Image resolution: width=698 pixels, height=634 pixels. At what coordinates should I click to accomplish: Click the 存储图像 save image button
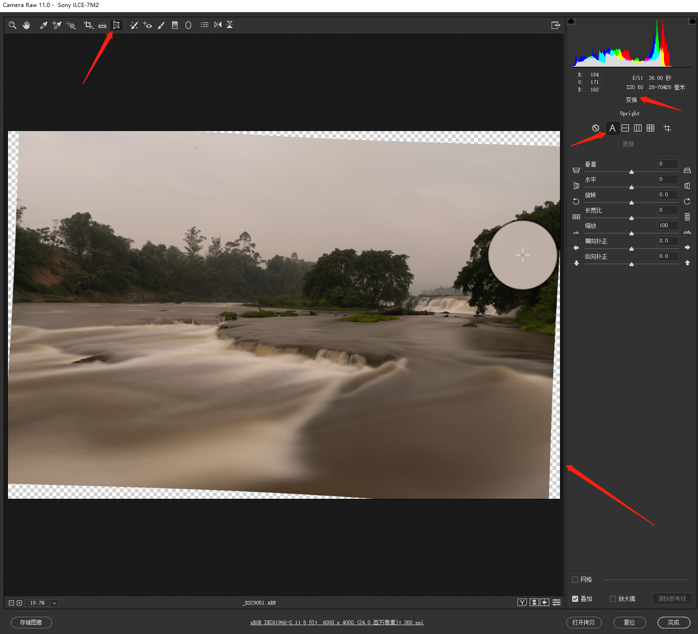pos(31,622)
